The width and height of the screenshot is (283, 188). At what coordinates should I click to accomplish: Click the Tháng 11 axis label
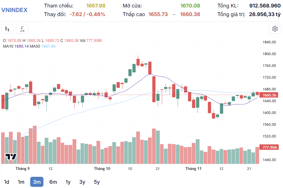193,169
